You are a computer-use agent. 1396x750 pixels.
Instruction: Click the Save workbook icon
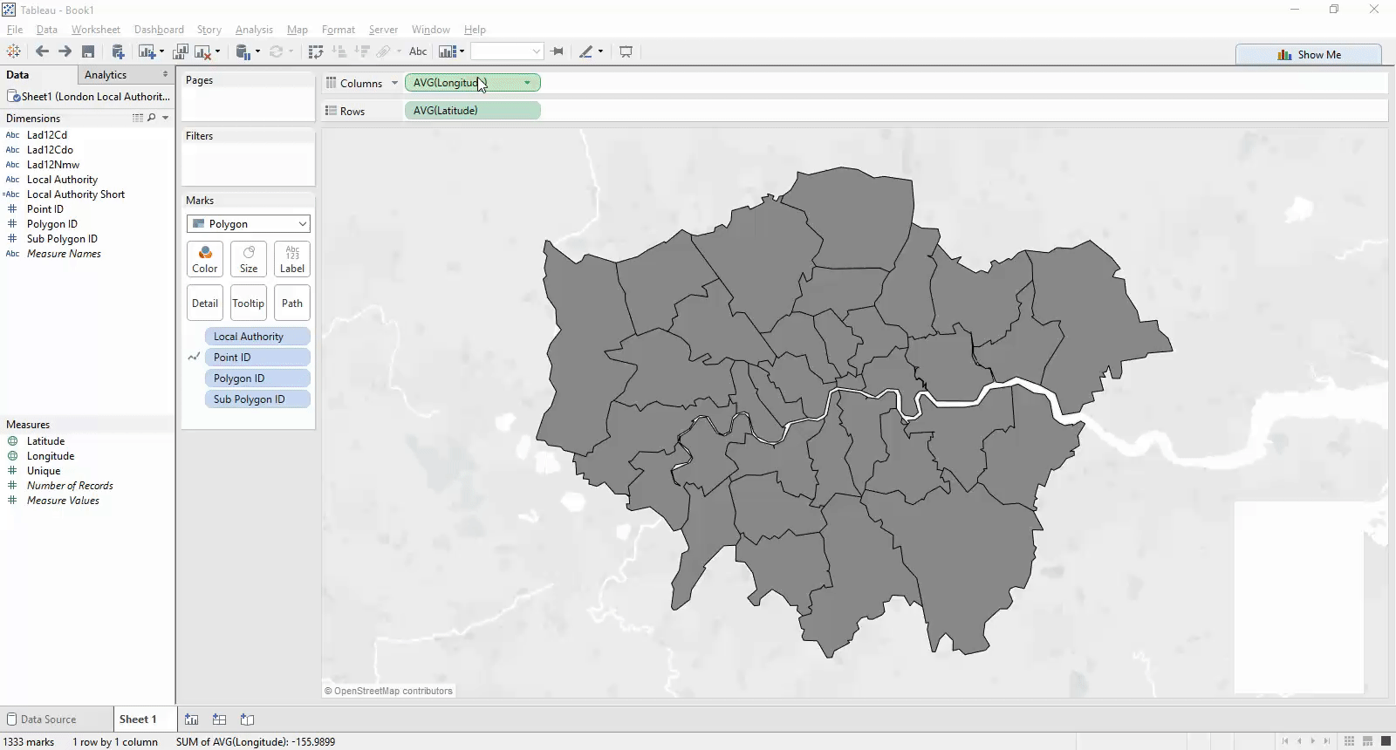coord(88,52)
